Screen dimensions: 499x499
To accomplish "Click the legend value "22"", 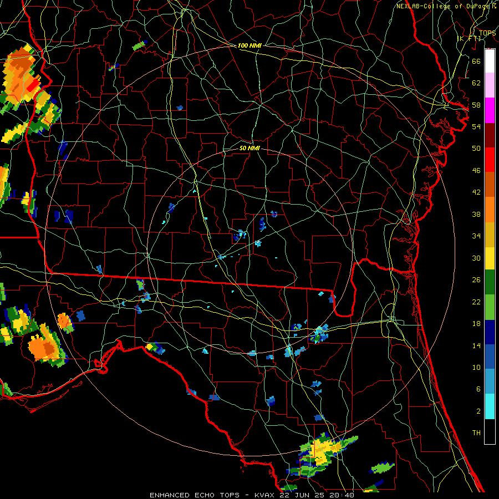I will 476,302.
